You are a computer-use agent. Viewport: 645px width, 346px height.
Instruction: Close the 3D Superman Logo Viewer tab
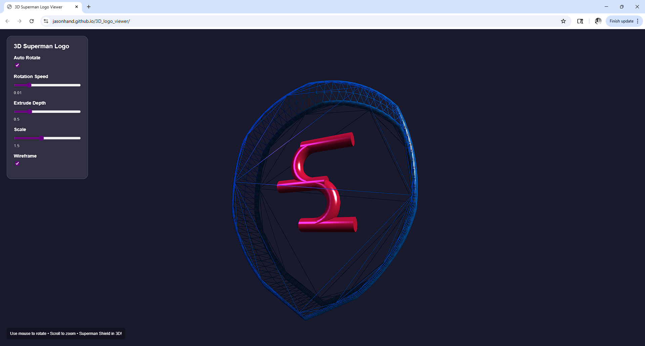[77, 7]
